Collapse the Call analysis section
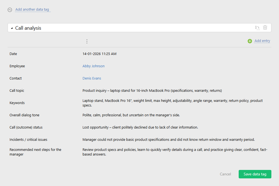 click(11, 28)
